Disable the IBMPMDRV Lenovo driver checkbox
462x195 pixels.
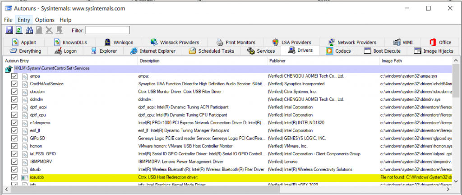[14, 162]
